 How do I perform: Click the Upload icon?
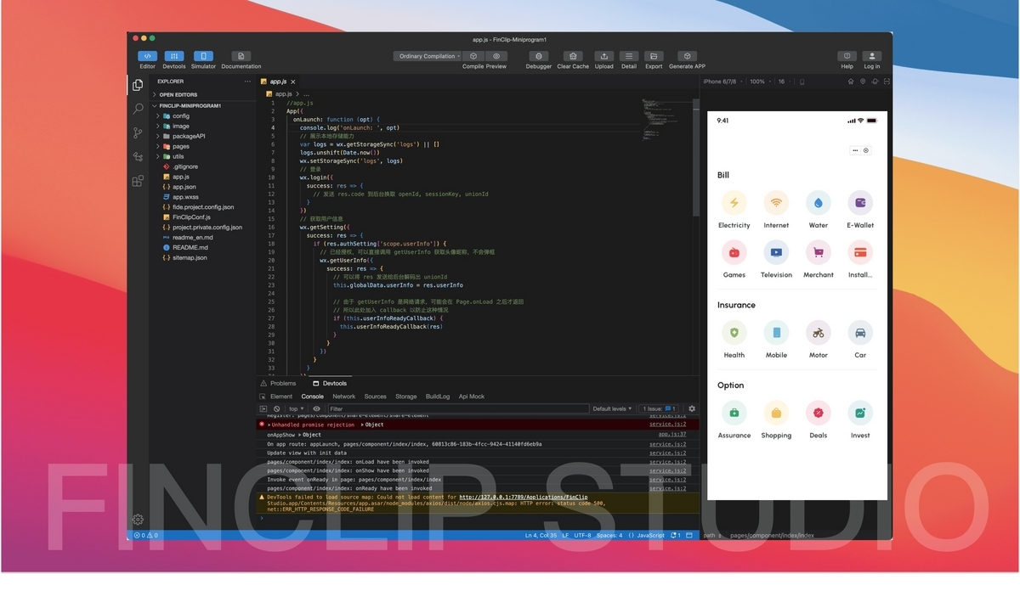604,56
